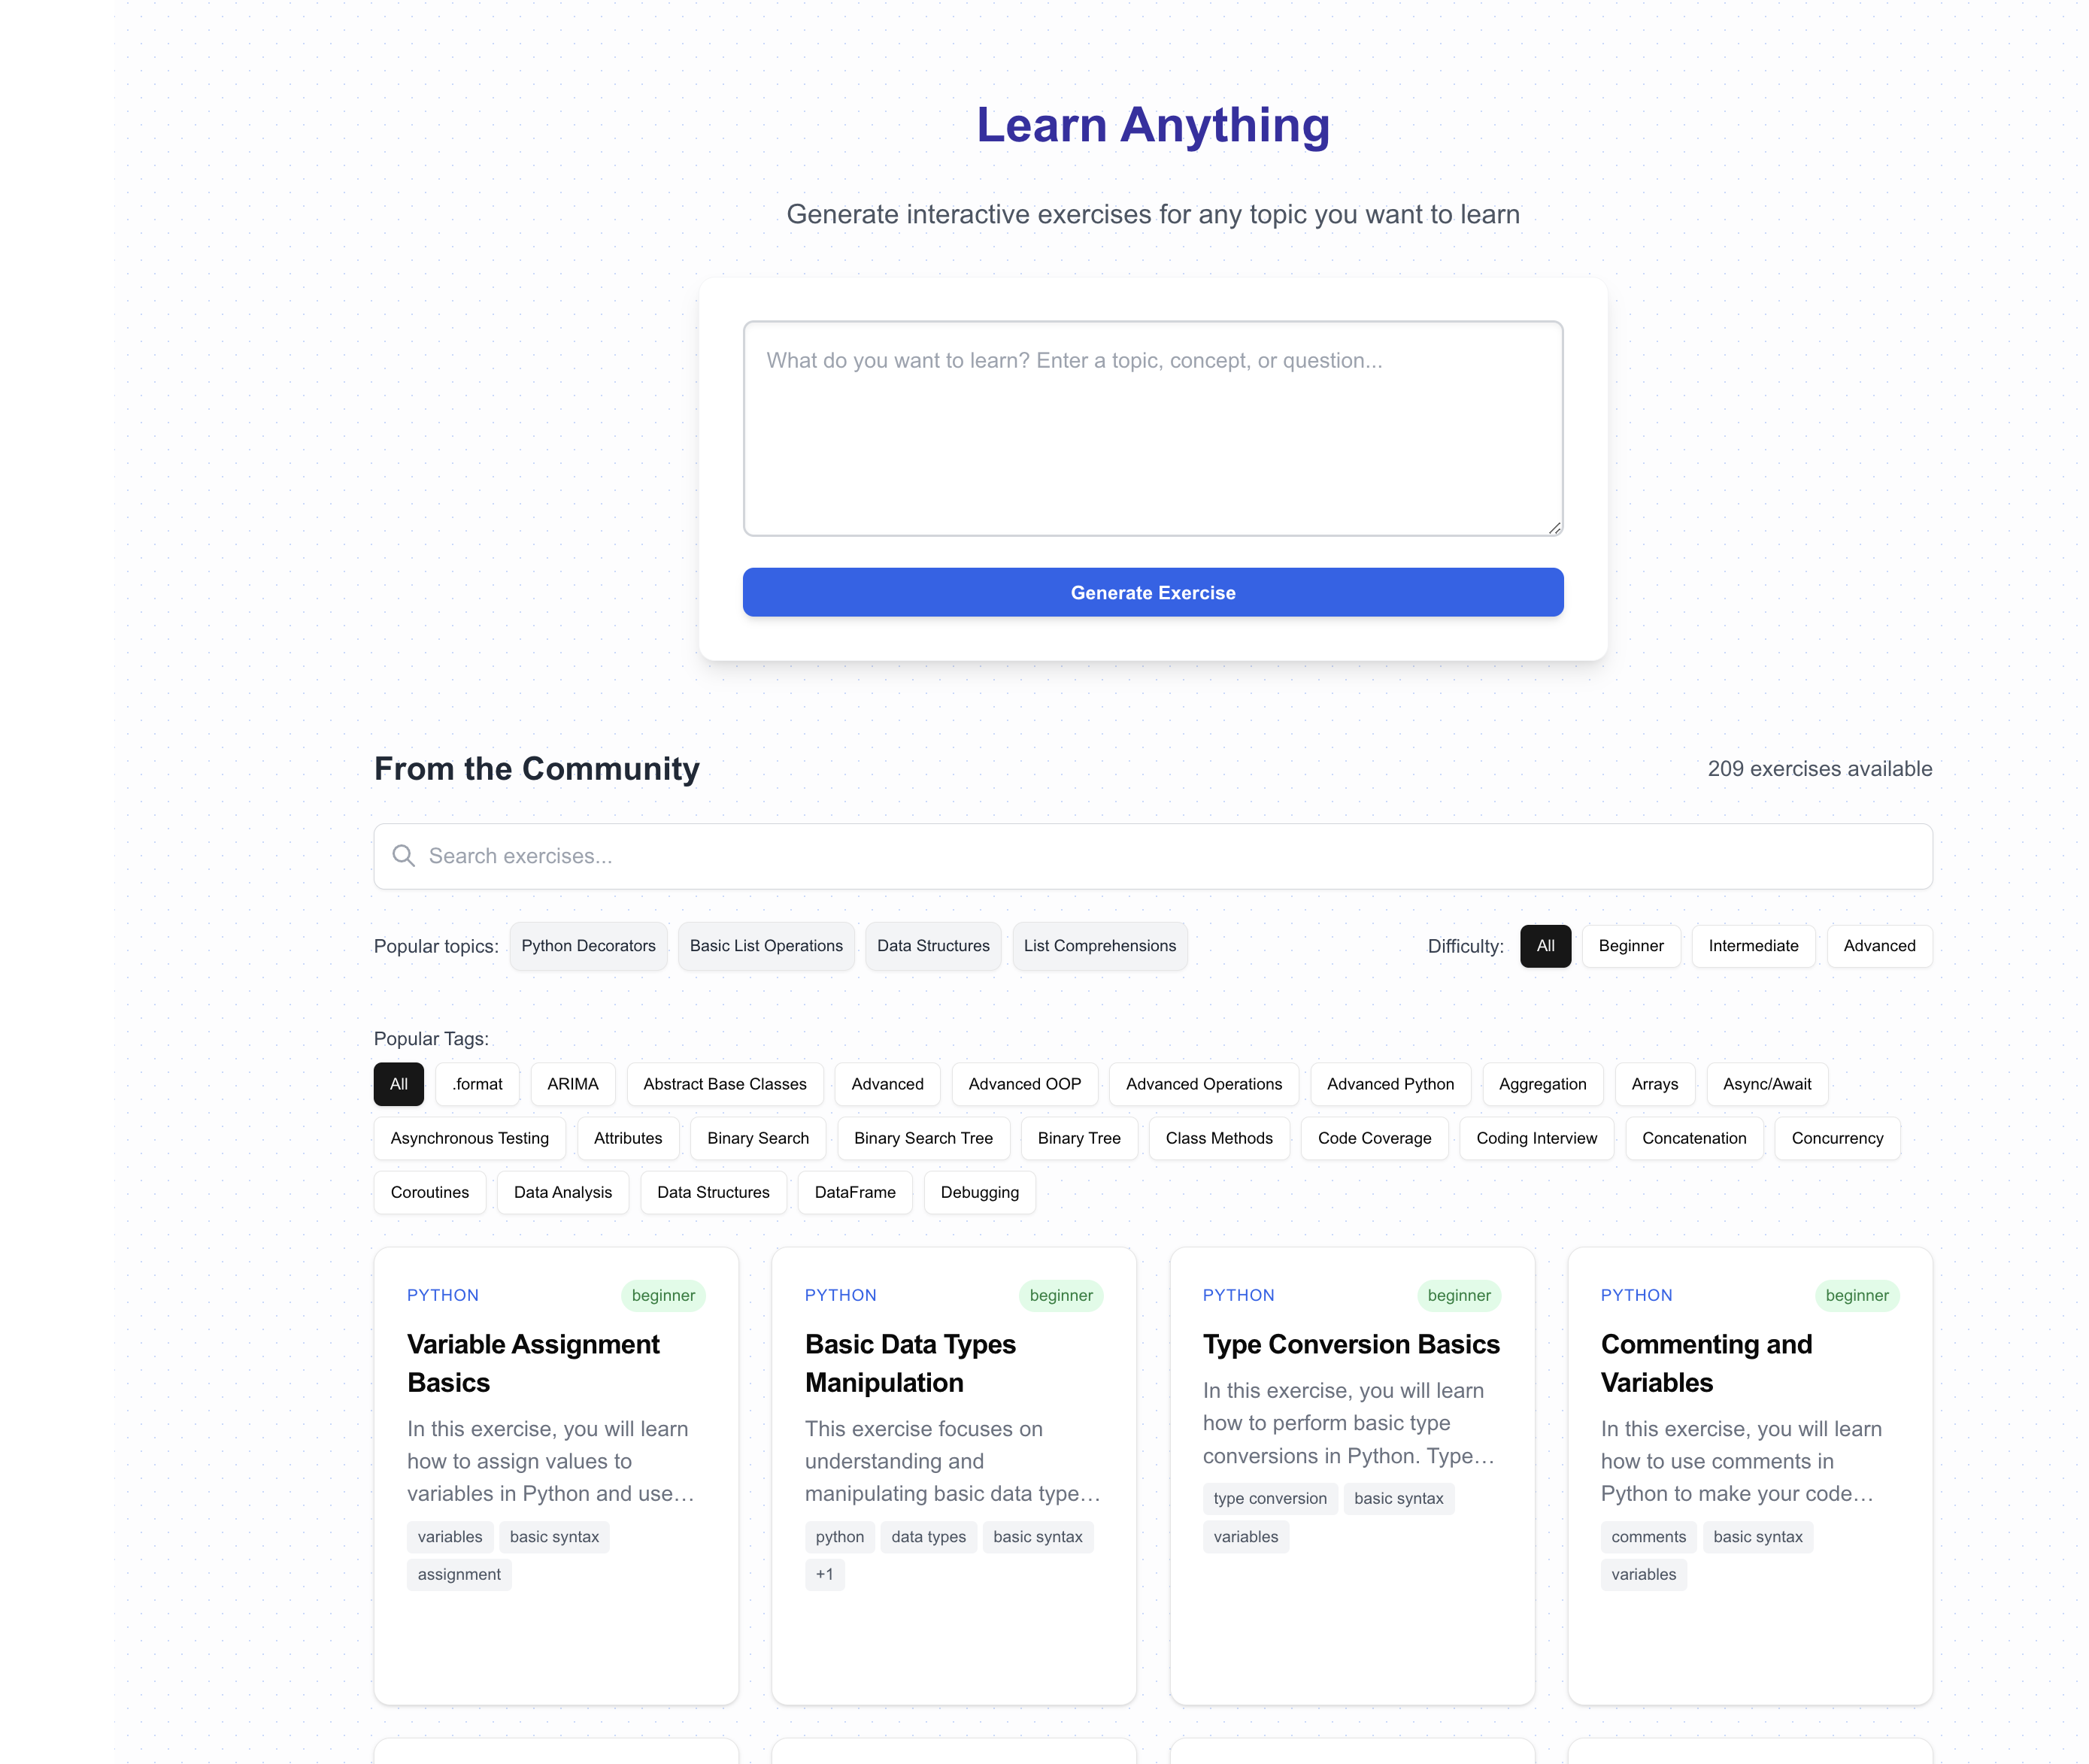Select Advanced difficulty filter
Screen dimensions: 2089x1764
[x=1878, y=946]
